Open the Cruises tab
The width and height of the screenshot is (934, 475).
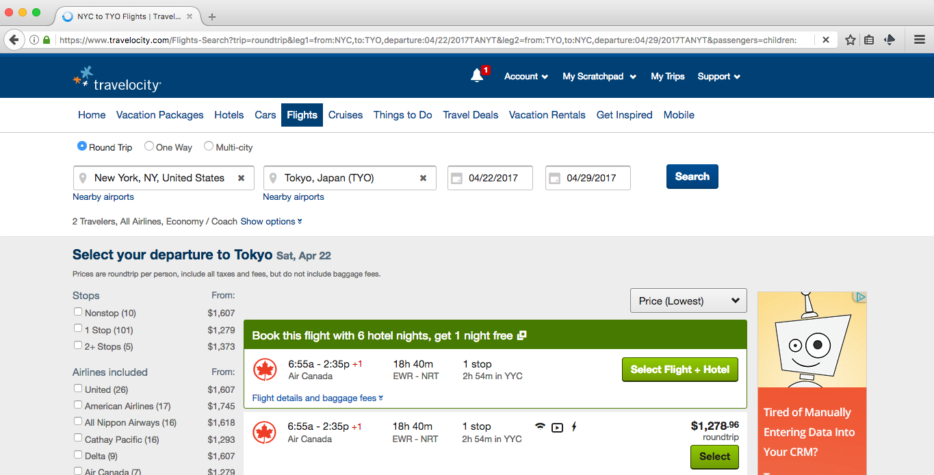(346, 115)
